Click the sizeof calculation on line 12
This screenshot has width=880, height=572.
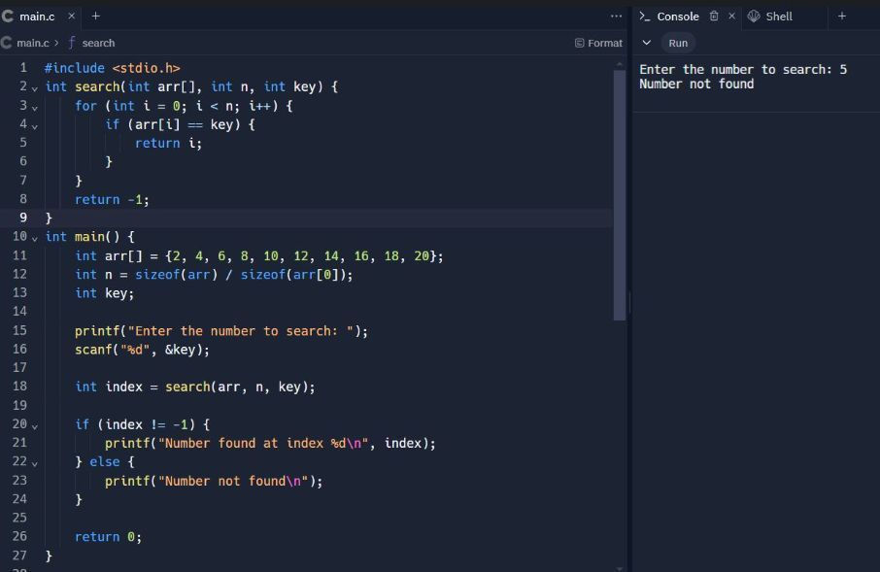[x=214, y=275]
